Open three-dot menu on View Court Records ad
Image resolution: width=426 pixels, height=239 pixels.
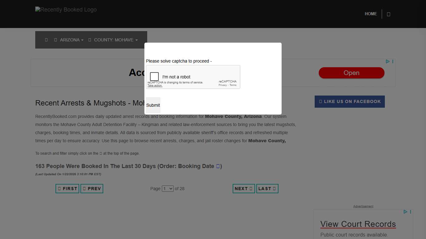click(410, 212)
